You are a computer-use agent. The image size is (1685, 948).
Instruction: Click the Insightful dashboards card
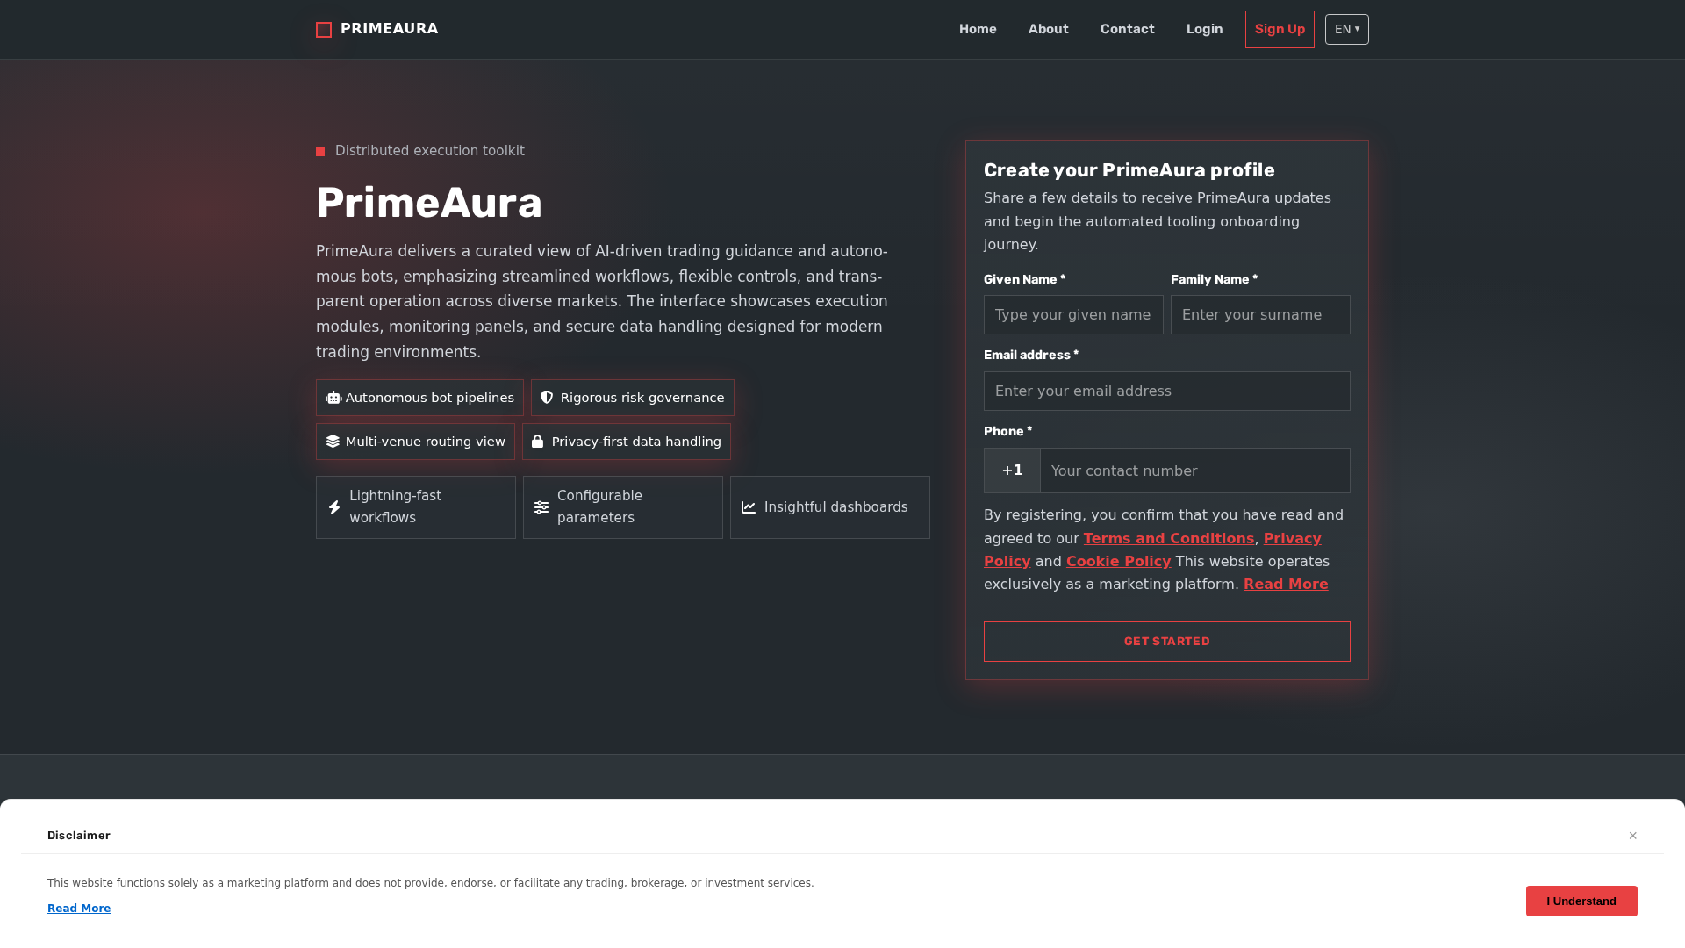click(x=830, y=507)
